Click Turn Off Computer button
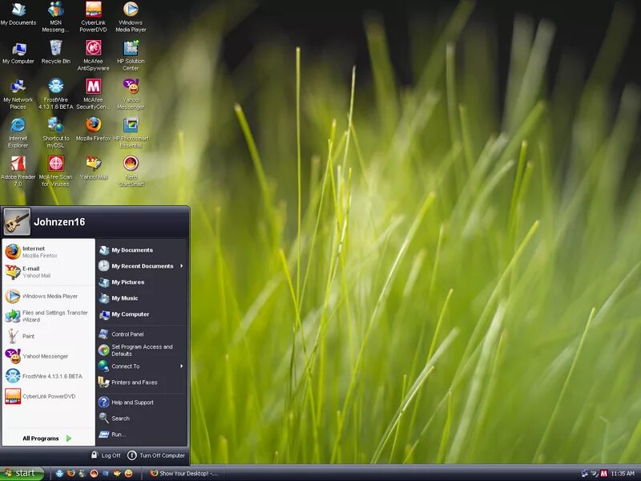641x481 pixels. pos(155,455)
